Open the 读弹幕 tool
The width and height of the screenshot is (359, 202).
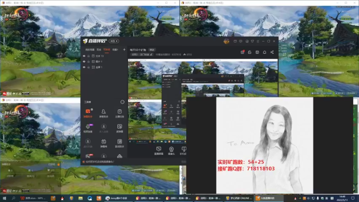point(119,128)
